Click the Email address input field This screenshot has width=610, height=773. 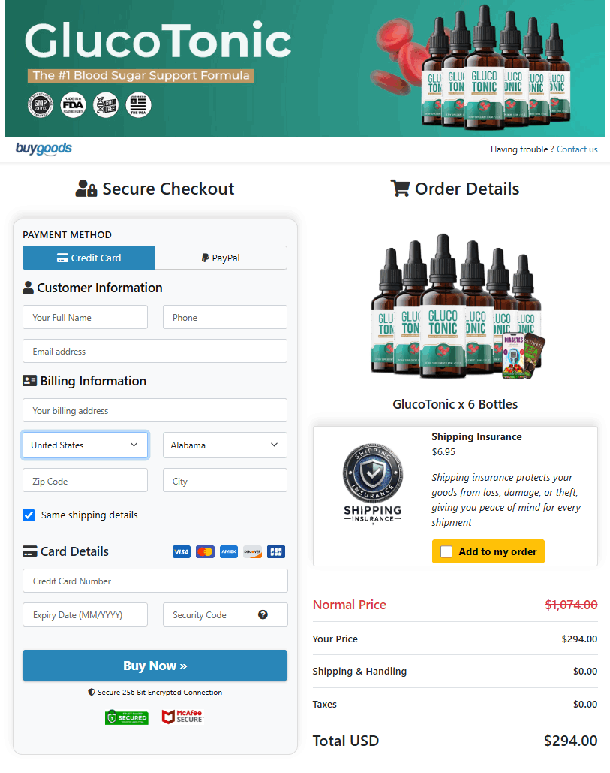(155, 351)
